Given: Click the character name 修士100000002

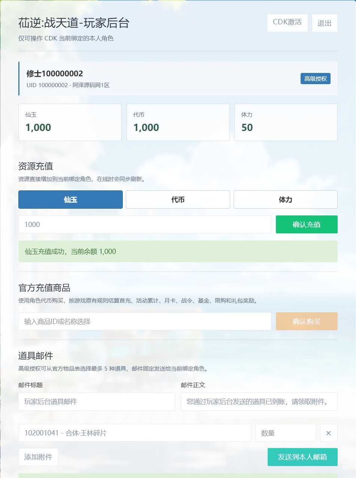Looking at the screenshot, I should (55, 74).
